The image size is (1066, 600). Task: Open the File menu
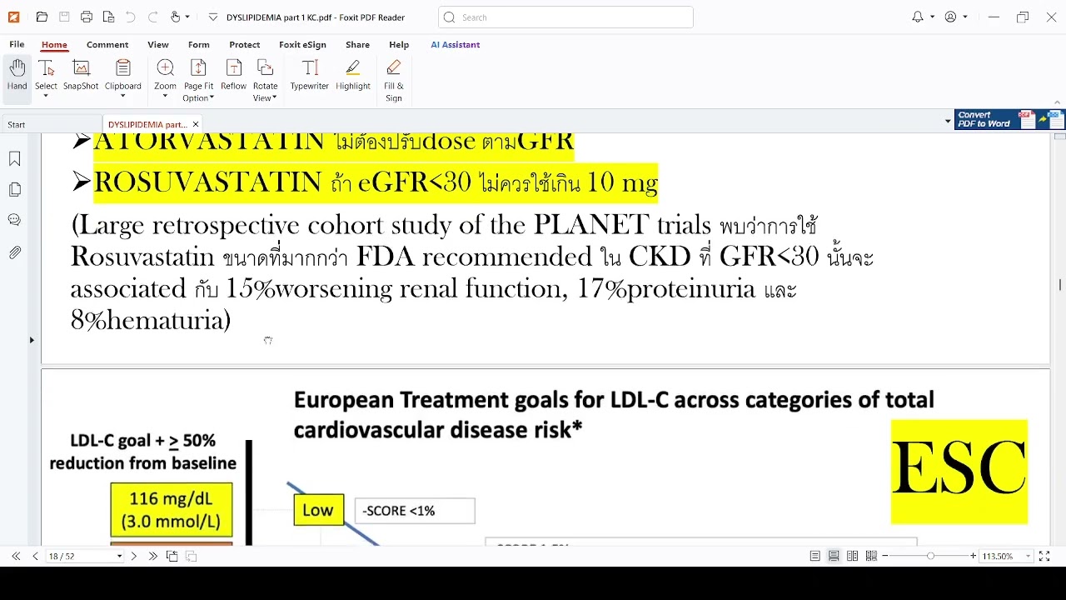17,44
